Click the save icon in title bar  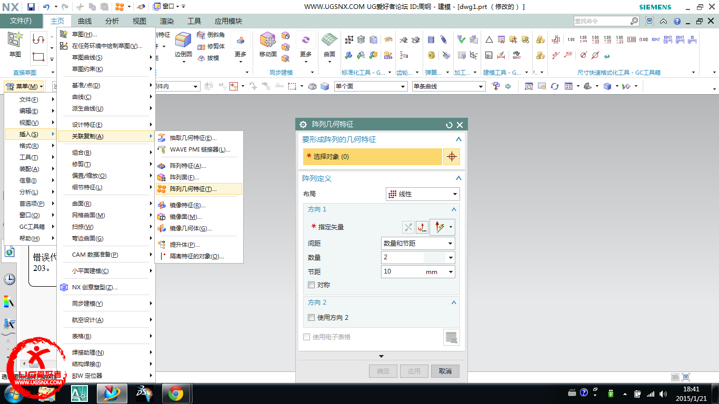(31, 7)
